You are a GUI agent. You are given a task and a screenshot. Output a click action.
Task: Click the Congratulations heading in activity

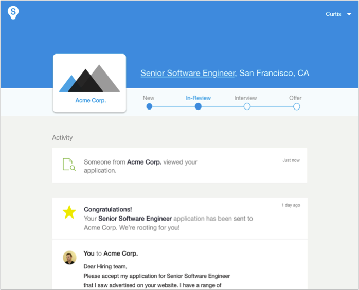[107, 209]
